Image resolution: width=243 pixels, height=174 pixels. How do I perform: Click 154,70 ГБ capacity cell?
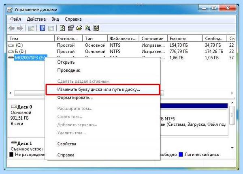pos(179,45)
